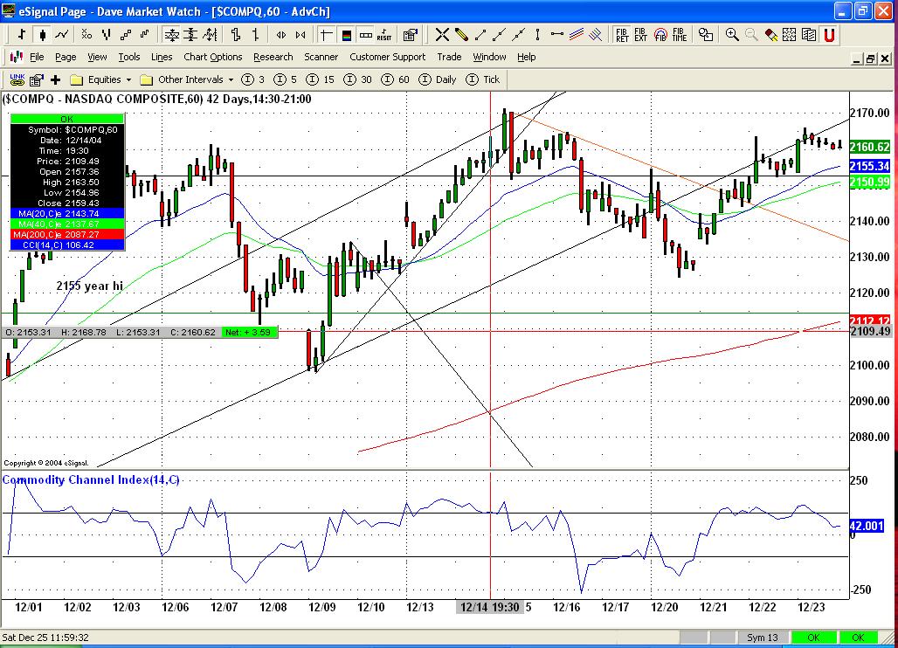This screenshot has height=648, width=898.
Task: Click the red MA(200,C) legend row
Action: coord(67,235)
